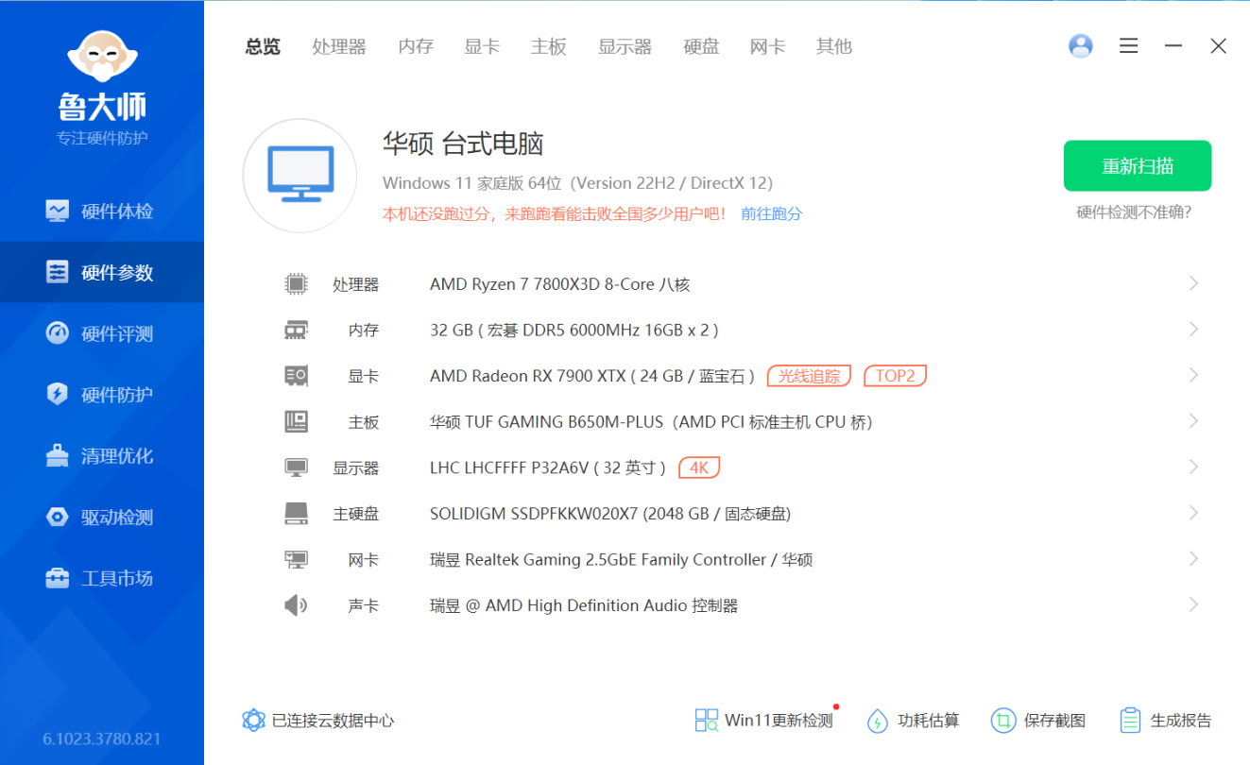The height and width of the screenshot is (765, 1250).
Task: Click the 鲁大师 logo in sidebar
Action: point(102,76)
